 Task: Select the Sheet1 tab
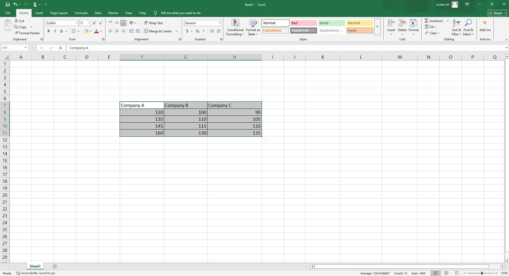(x=35, y=266)
